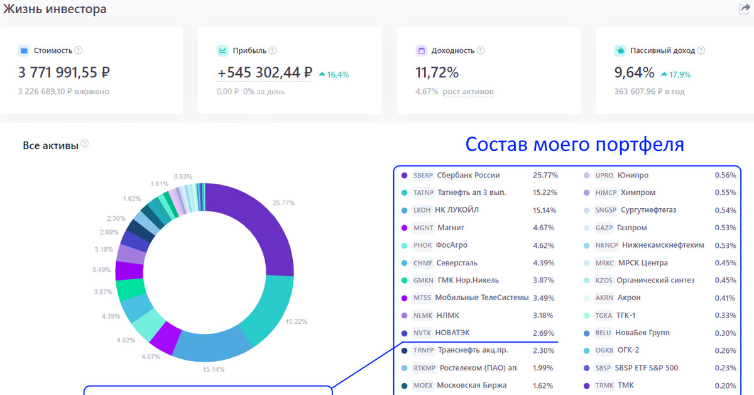Open the help tooltip next to Прибыль
754x395 pixels.
(273, 50)
